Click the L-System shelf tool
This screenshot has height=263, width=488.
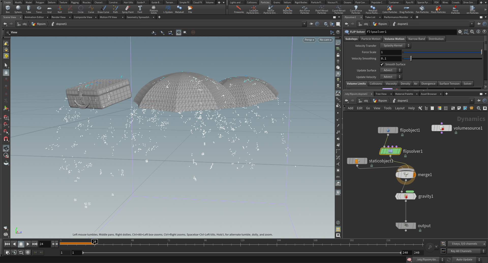pyautogui.click(x=168, y=9)
